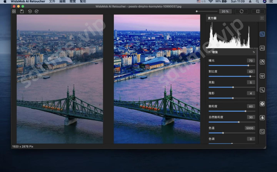Select the crop tool in sidebar
The image size is (277, 172).
[x=262, y=131]
